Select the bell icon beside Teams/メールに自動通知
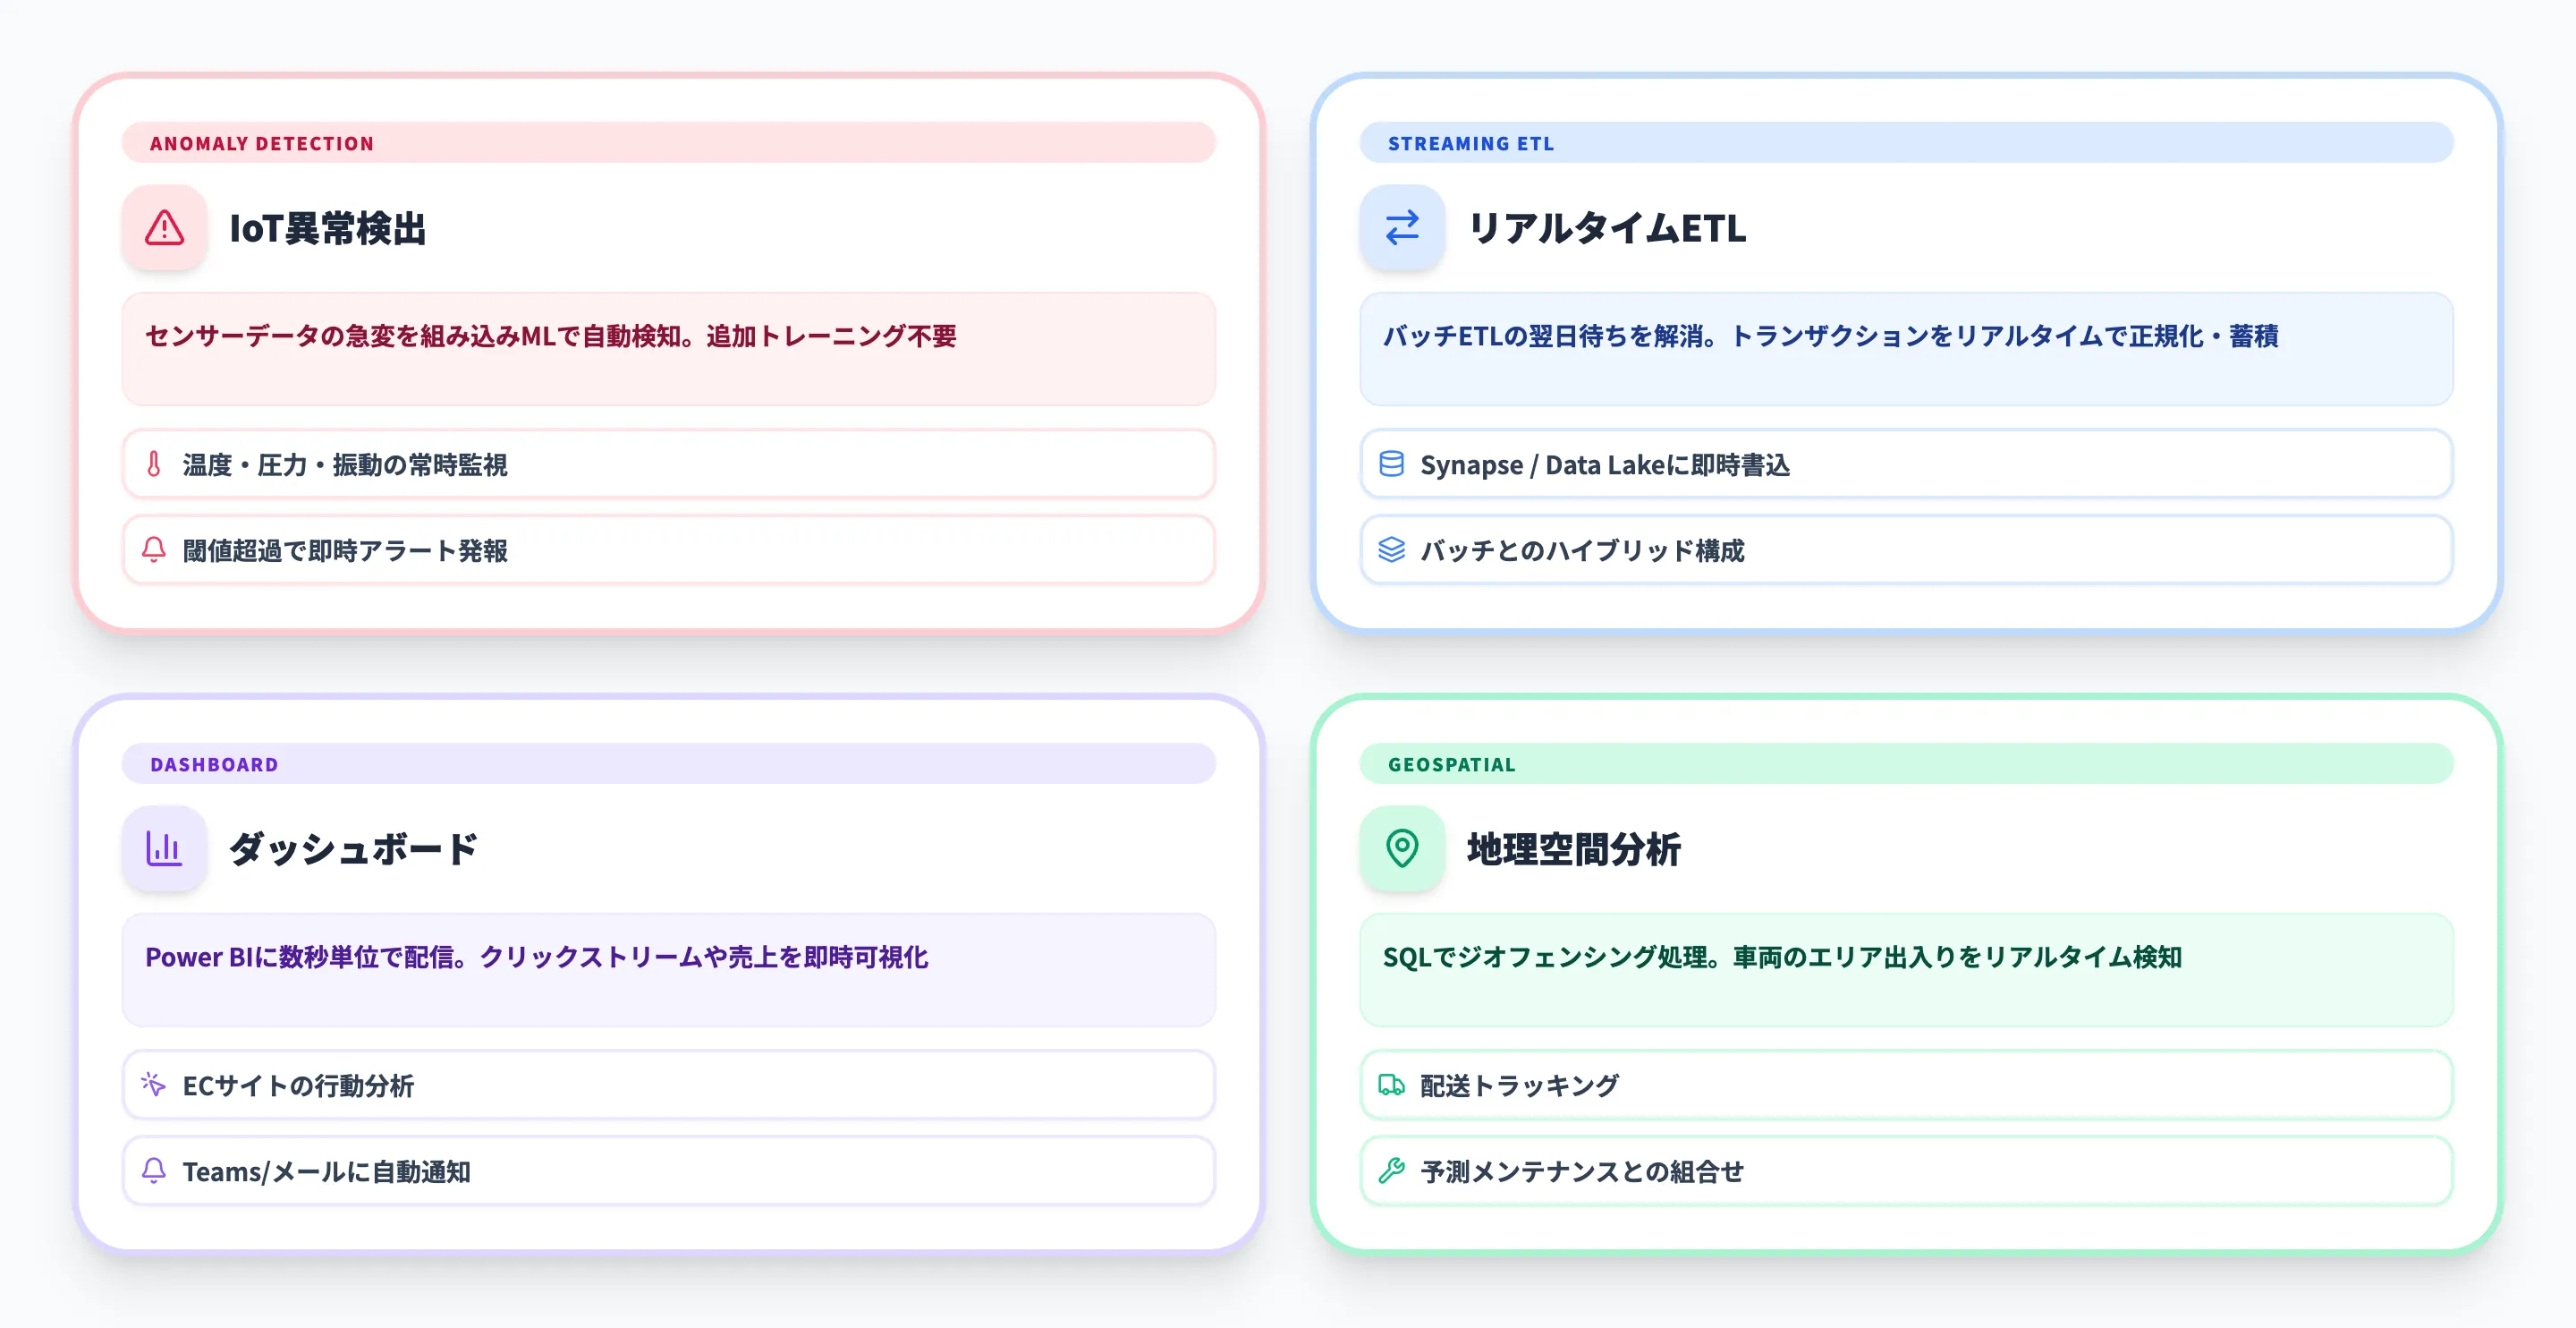2576x1328 pixels. point(153,1171)
